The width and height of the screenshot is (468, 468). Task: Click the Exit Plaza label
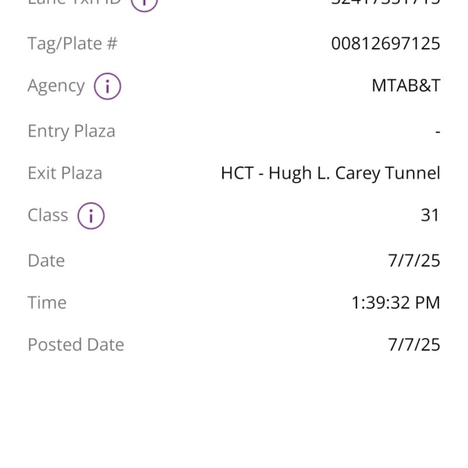pyautogui.click(x=65, y=173)
